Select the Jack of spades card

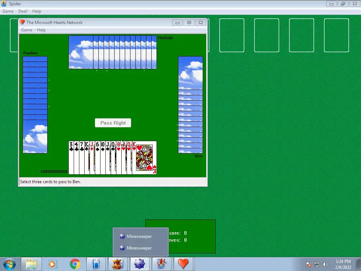(108, 158)
